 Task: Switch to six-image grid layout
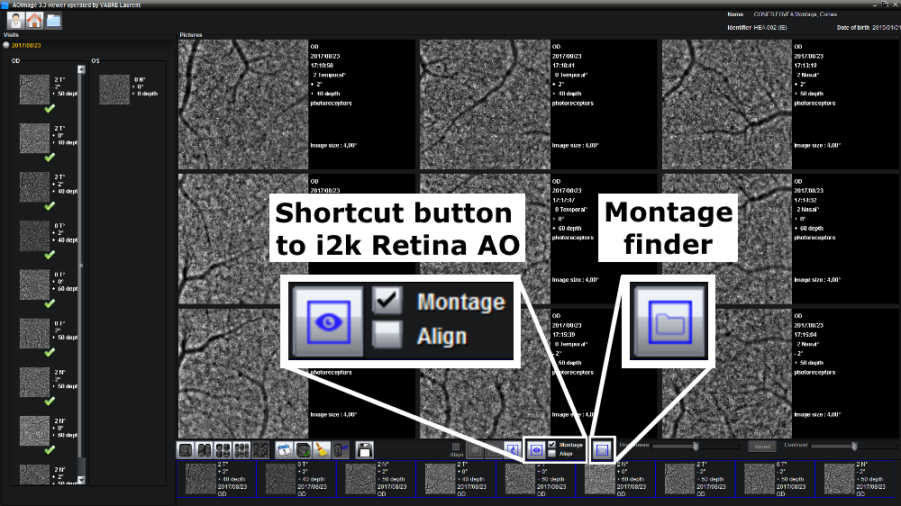[x=241, y=450]
